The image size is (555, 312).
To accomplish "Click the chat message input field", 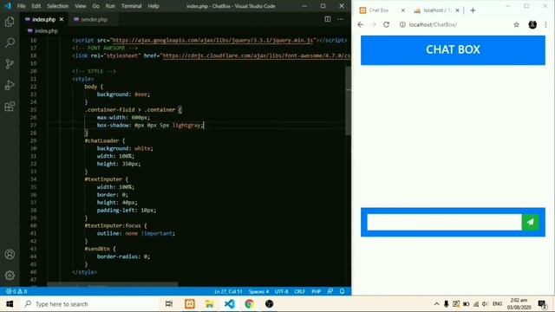I will (445, 222).
